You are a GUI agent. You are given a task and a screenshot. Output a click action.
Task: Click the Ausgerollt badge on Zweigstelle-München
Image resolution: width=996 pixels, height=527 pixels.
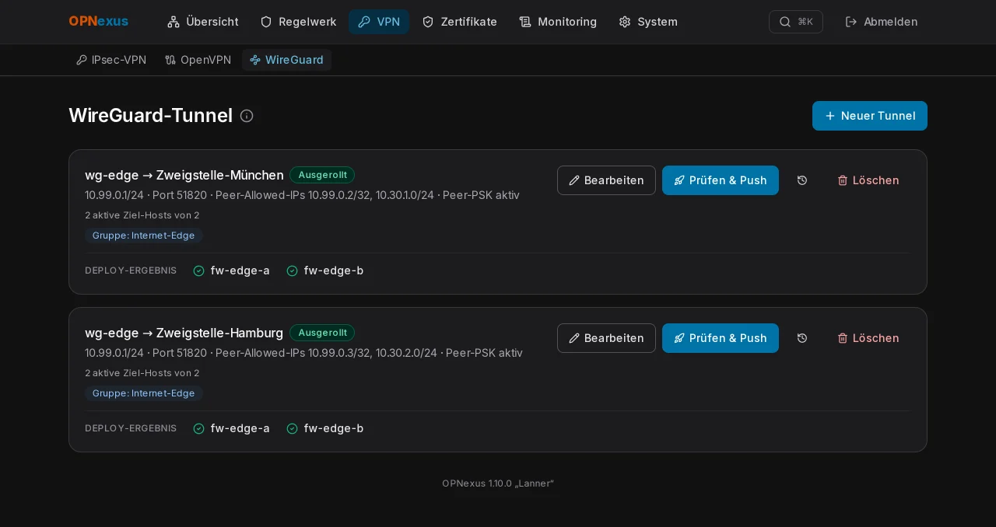click(322, 175)
